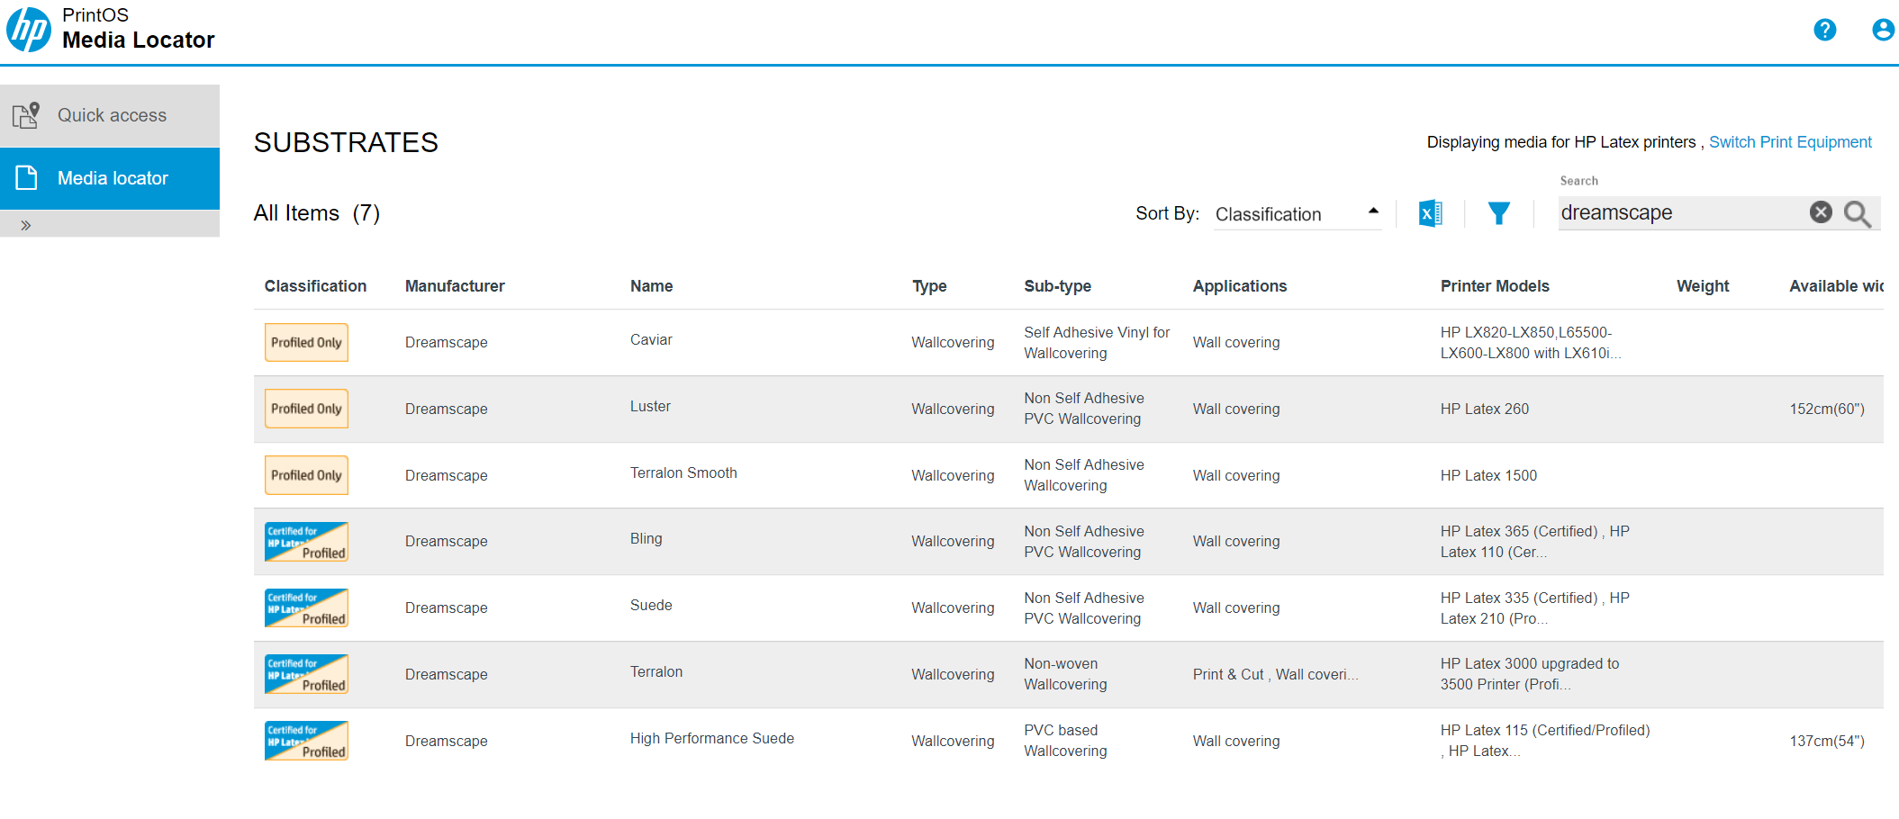Screen dimensions: 1899x819
Task: Click the Weight column header
Action: point(1703,286)
